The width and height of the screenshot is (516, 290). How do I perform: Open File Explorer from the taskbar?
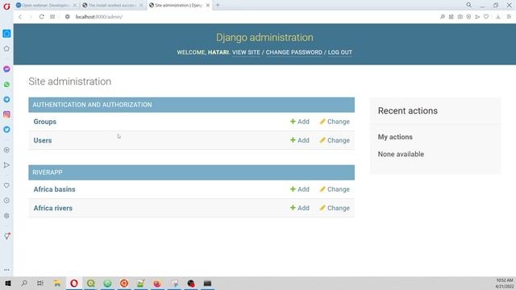click(x=57, y=283)
